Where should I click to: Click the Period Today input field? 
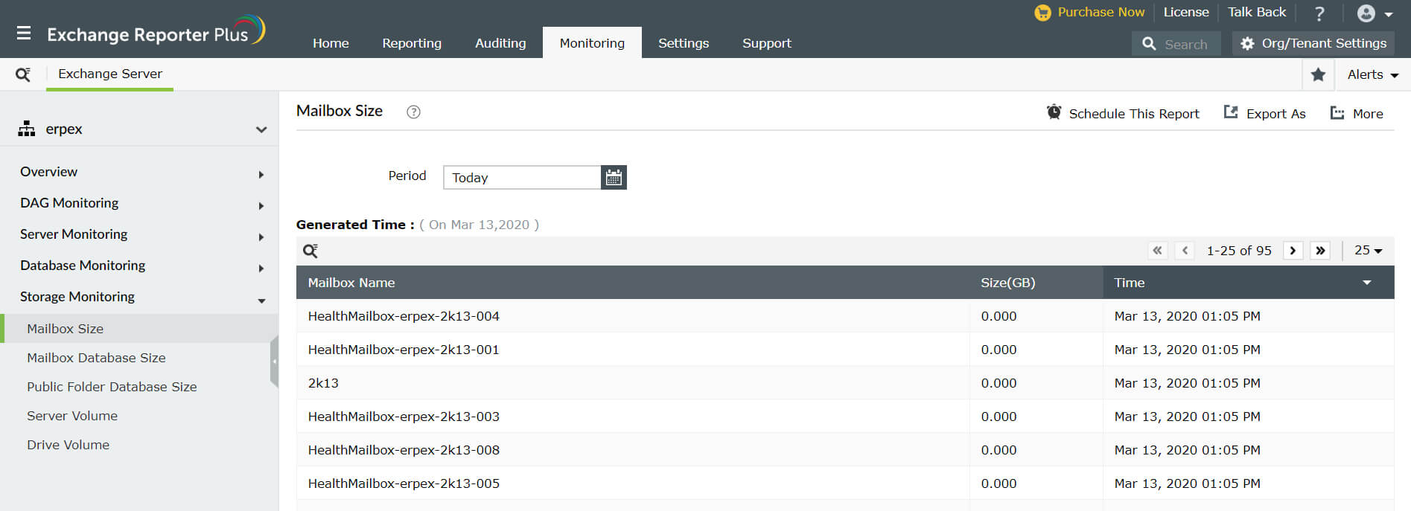click(x=522, y=177)
